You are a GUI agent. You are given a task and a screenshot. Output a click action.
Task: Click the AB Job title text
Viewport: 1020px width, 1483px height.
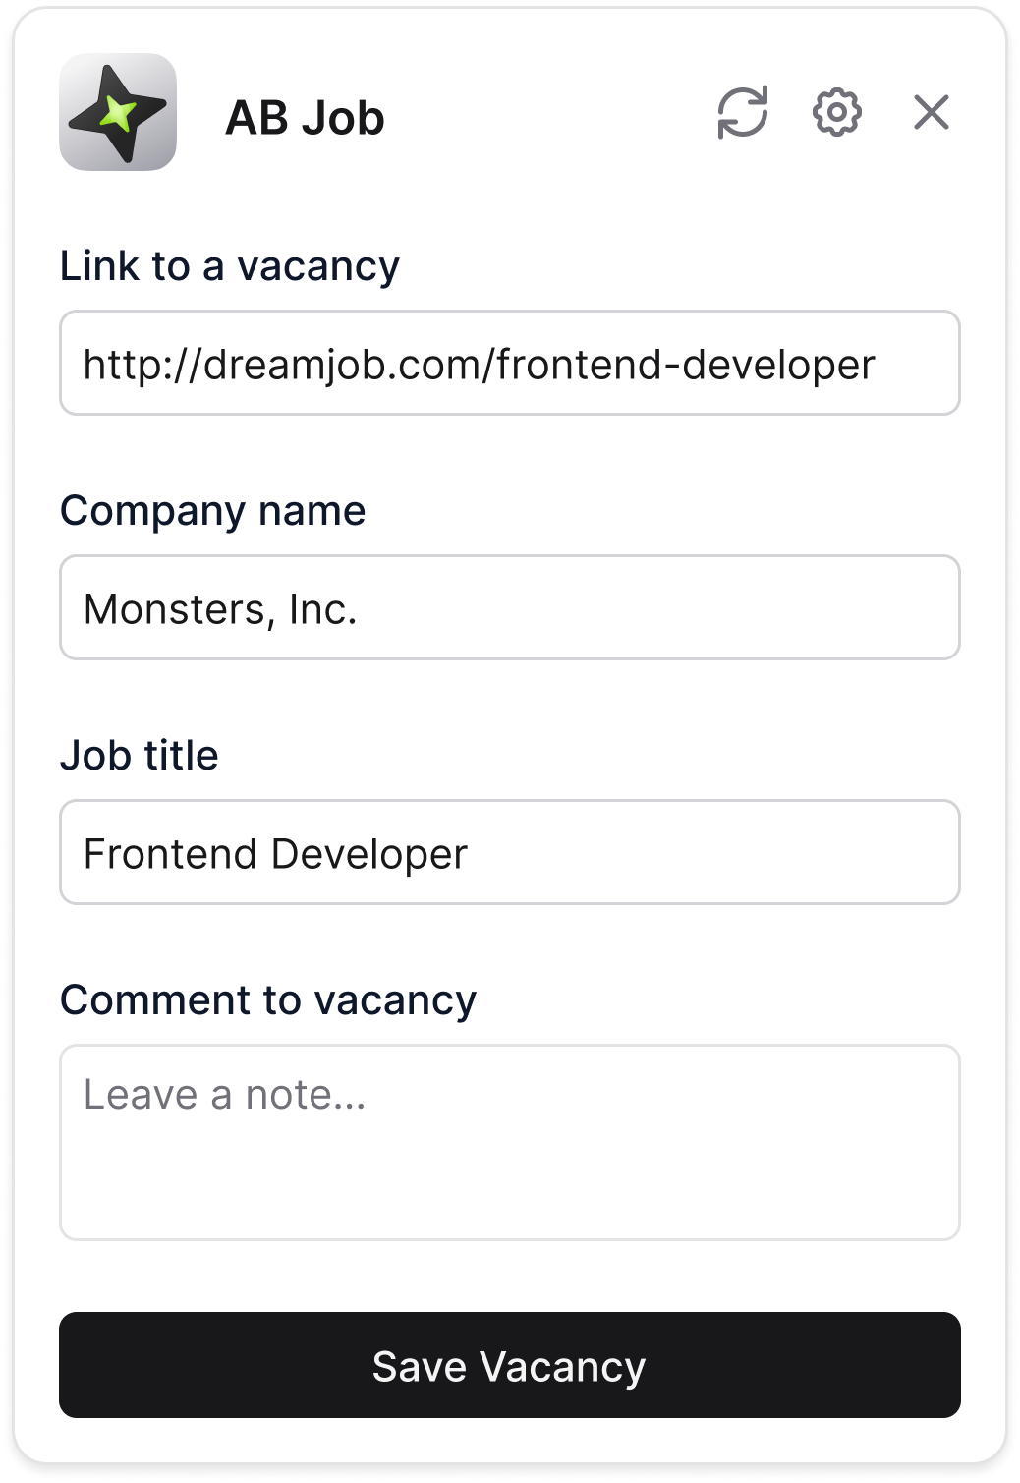click(x=305, y=118)
